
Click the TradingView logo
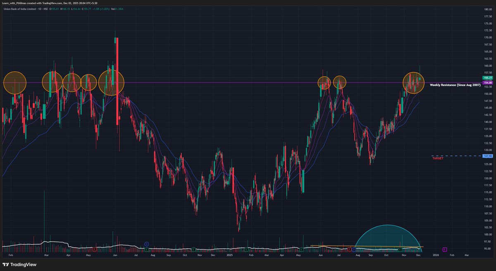(19, 264)
